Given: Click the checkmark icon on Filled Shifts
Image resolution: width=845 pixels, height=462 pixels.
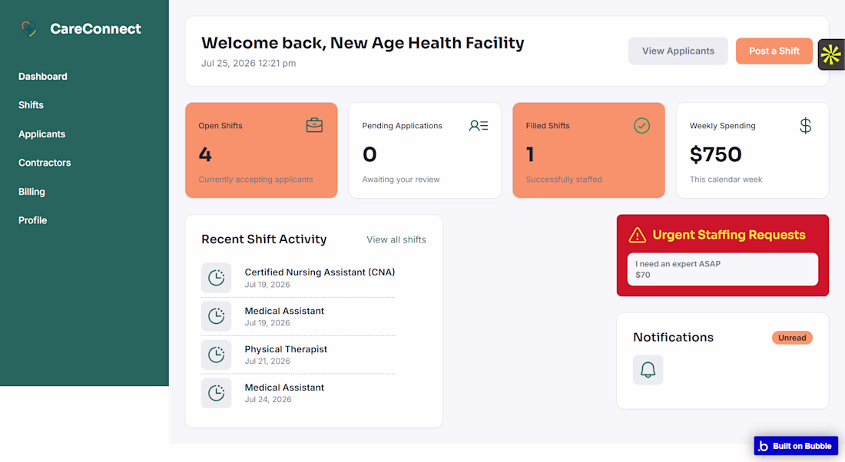Looking at the screenshot, I should (641, 126).
